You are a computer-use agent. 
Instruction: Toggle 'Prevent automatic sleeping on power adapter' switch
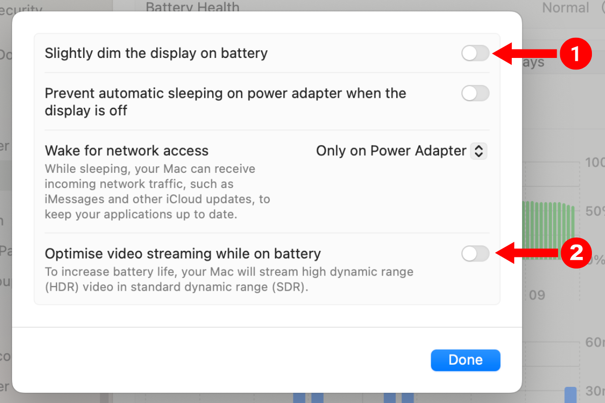(475, 93)
